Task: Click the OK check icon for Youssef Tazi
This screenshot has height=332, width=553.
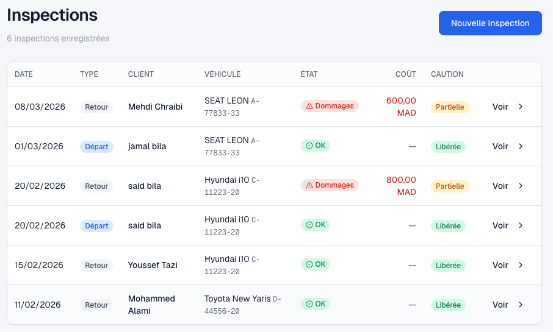Action: click(x=309, y=264)
